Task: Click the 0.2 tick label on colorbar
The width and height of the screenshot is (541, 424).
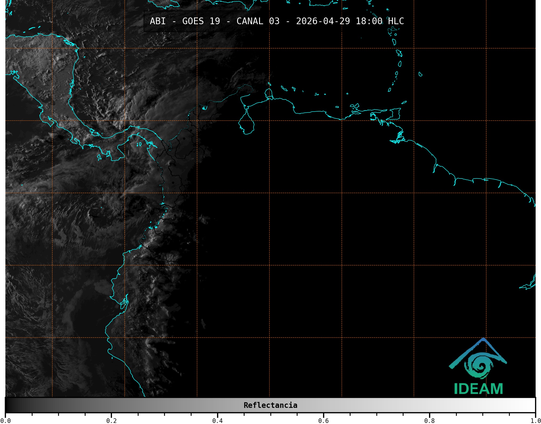Action: pyautogui.click(x=111, y=421)
